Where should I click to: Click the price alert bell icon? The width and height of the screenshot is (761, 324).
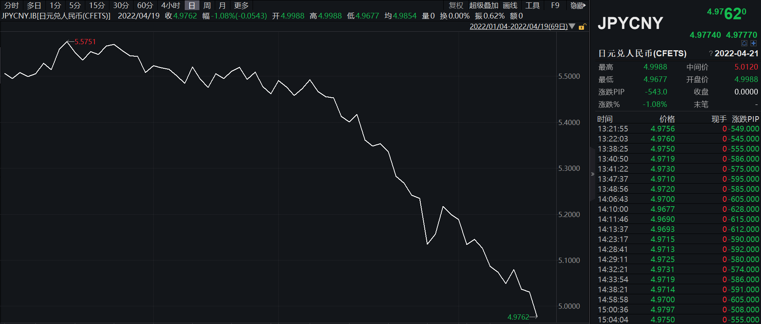click(x=744, y=43)
